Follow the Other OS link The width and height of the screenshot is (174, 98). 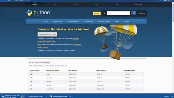54,41
